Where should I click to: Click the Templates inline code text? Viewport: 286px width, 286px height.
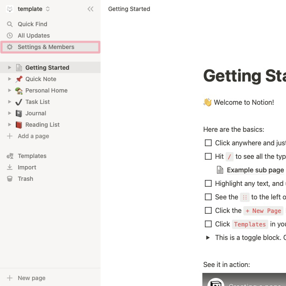pos(250,224)
